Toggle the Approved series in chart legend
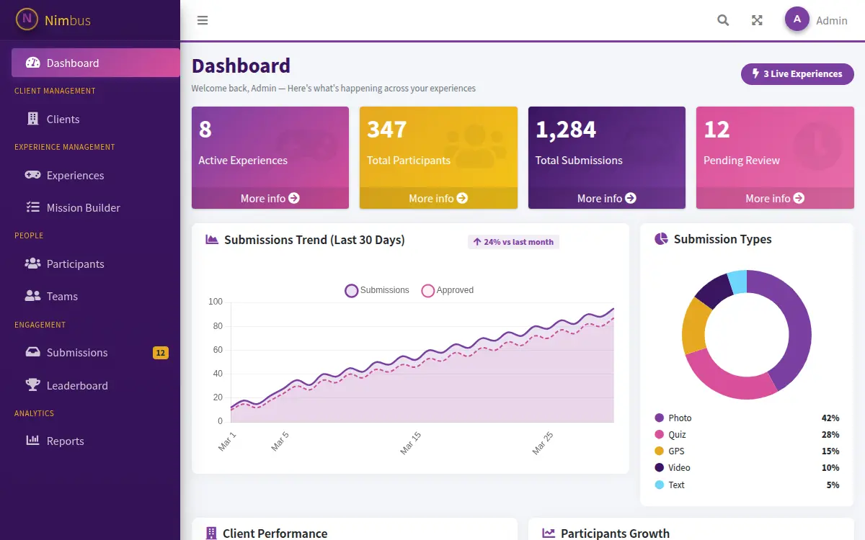Screen dimensions: 865x540 448,290
